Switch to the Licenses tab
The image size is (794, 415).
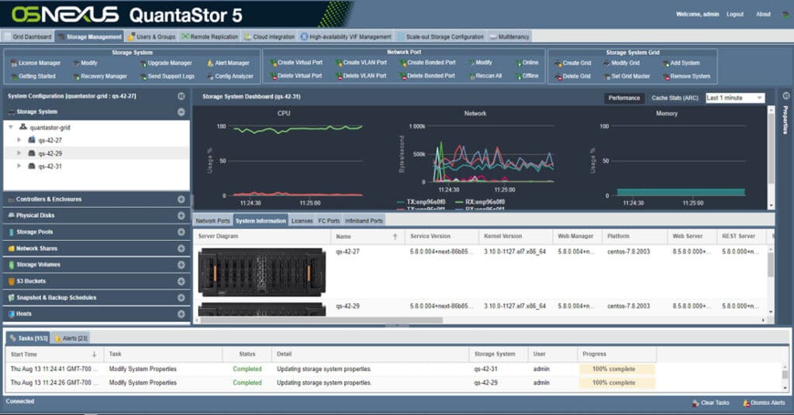(x=302, y=221)
